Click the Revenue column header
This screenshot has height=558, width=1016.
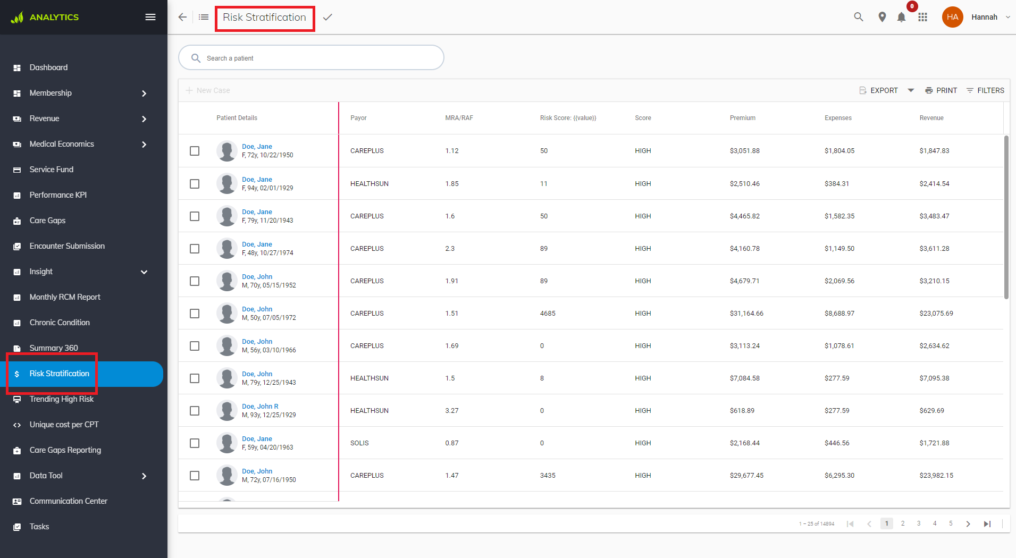tap(931, 118)
